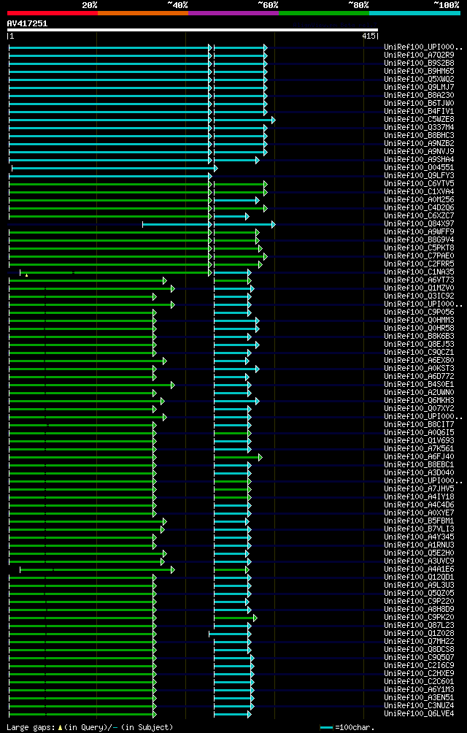Select the UniRef100_Q3IC92 label
The image size is (467, 733).
tap(419, 296)
